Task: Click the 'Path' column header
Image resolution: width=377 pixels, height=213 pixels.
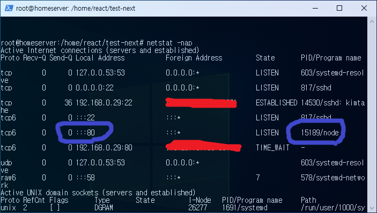Action: point(308,200)
